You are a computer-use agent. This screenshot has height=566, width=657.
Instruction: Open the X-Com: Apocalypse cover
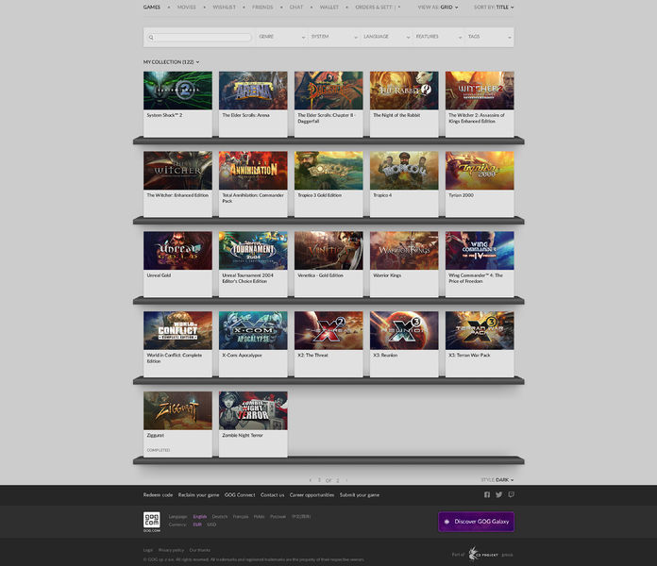253,330
